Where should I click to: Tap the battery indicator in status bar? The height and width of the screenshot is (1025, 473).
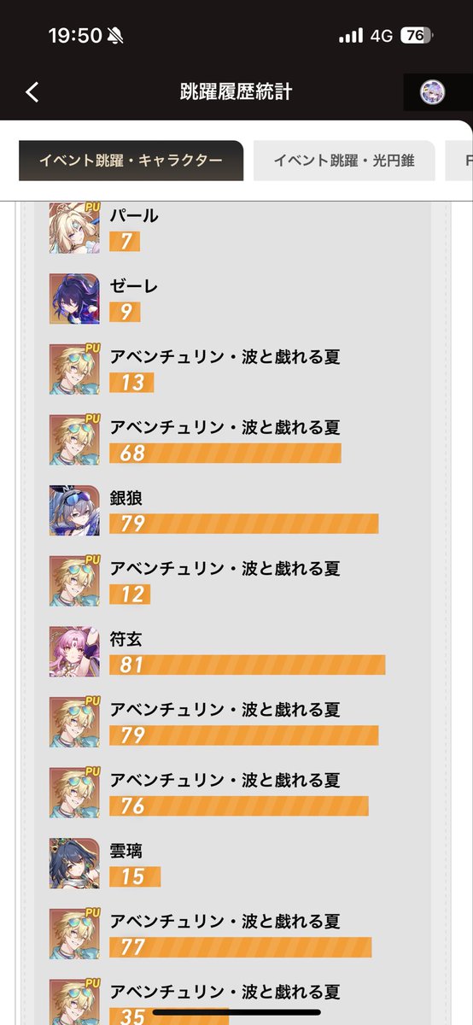coord(417,36)
